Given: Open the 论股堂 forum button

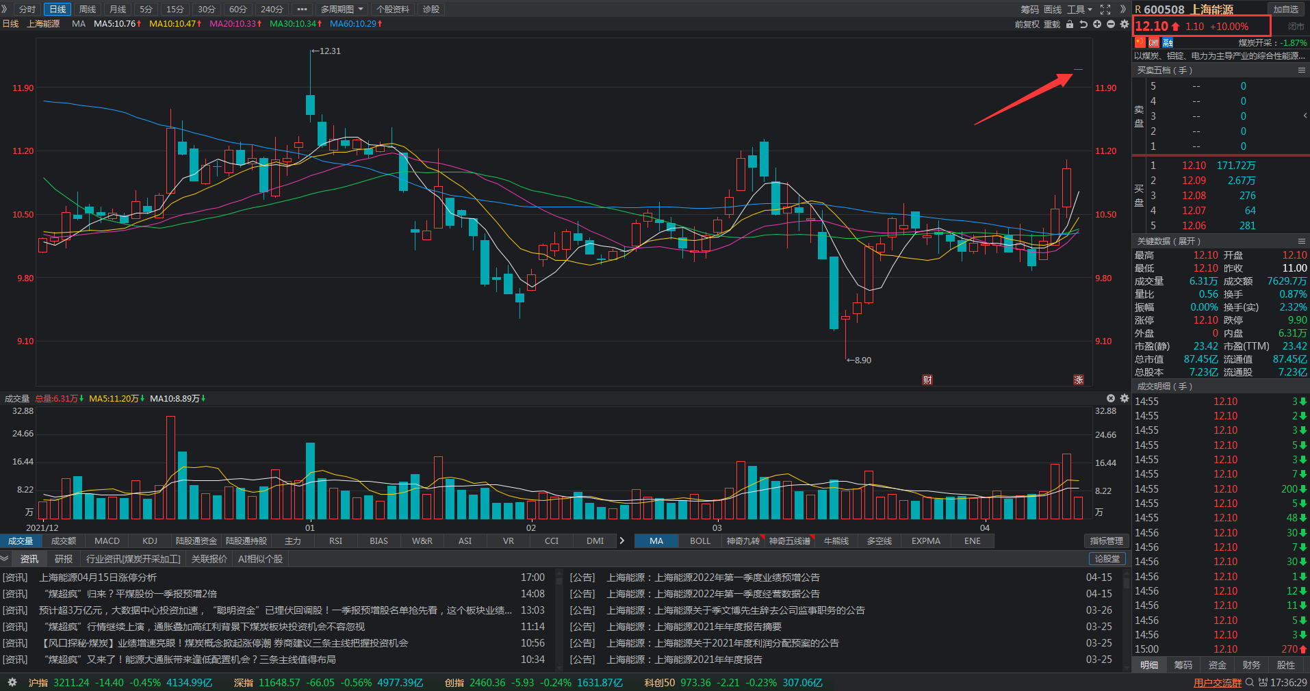Looking at the screenshot, I should coord(1107,559).
